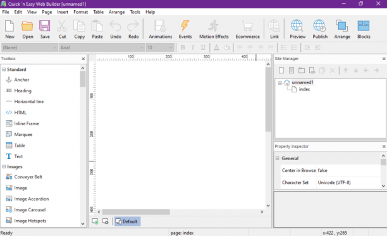Pick background fill color bucket icon
This screenshot has width=387, height=236.
(226, 47)
